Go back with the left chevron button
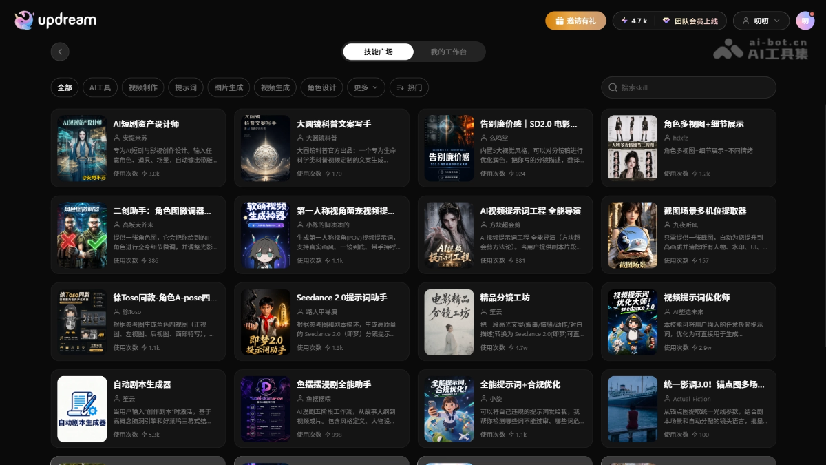Viewport: 826px width, 465px height. tap(60, 52)
